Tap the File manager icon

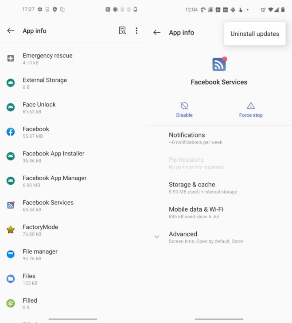tap(11, 254)
